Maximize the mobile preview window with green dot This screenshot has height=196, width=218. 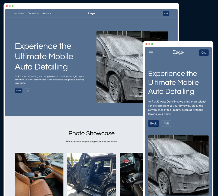pos(152,44)
